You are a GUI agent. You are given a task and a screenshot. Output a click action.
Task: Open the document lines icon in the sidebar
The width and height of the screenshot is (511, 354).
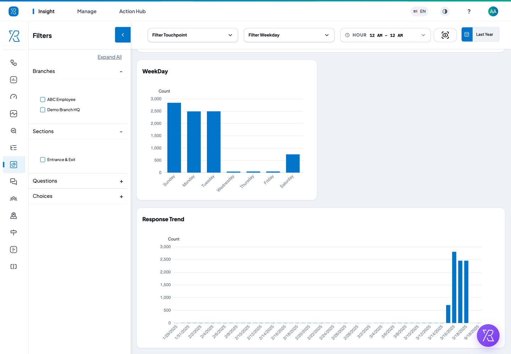click(13, 250)
